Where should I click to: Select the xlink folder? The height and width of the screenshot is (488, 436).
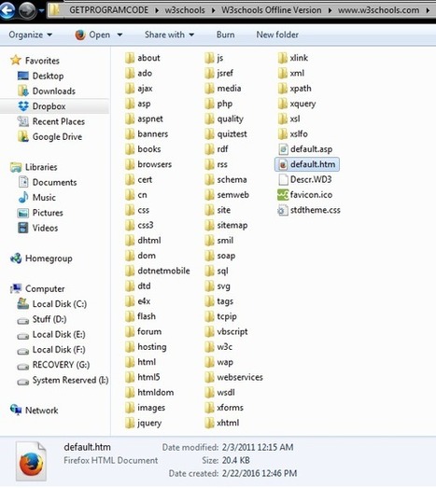point(293,58)
